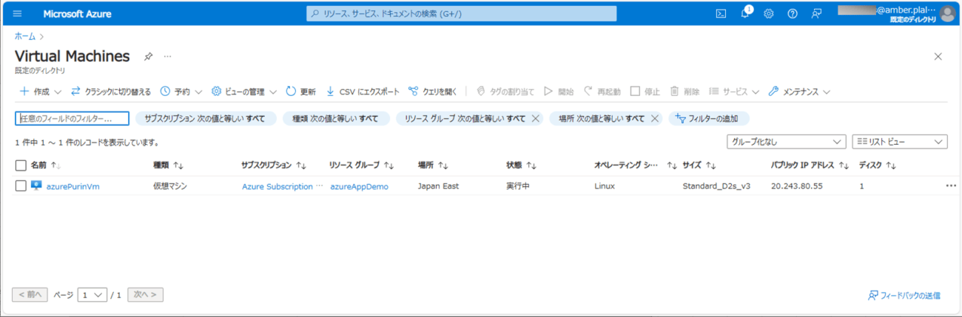Click the 20.243.80.55 IP address cell
962x317 pixels.
click(x=796, y=186)
